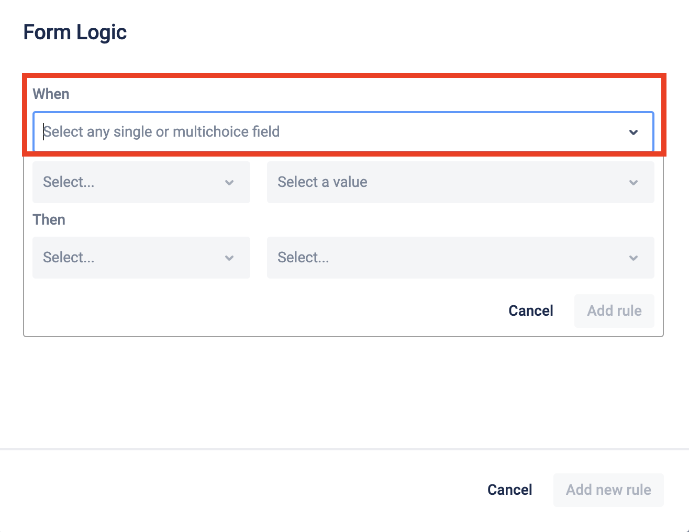Viewport: 689px width, 532px height.
Task: Click the Then label
Action: pyautogui.click(x=49, y=220)
